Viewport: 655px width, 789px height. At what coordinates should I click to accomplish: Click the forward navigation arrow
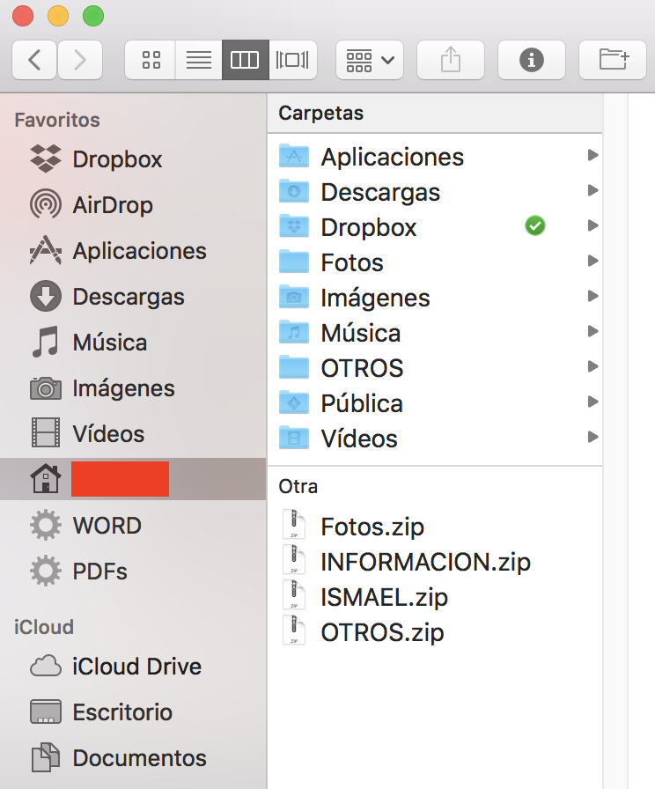point(80,60)
